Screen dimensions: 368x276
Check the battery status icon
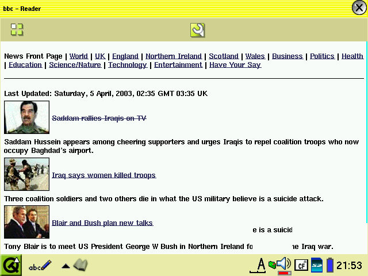[x=330, y=265]
